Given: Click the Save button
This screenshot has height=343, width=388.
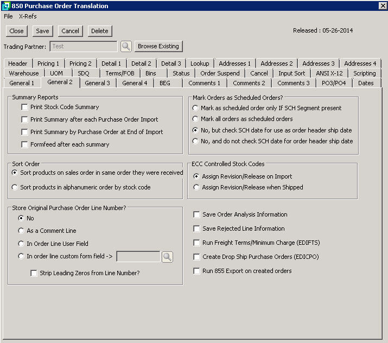Looking at the screenshot, I should 42,31.
